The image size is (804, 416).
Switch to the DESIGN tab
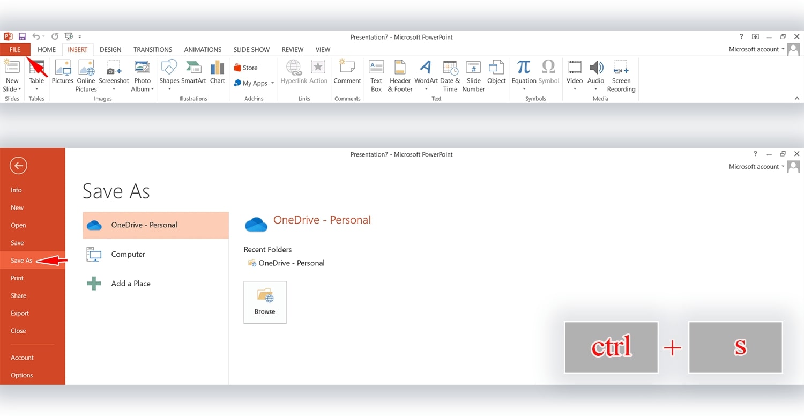point(110,49)
